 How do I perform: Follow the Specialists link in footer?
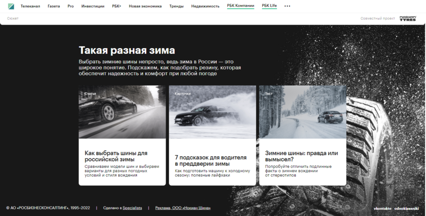coord(133,208)
